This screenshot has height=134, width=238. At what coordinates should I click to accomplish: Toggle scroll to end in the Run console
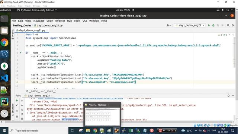click(22, 114)
